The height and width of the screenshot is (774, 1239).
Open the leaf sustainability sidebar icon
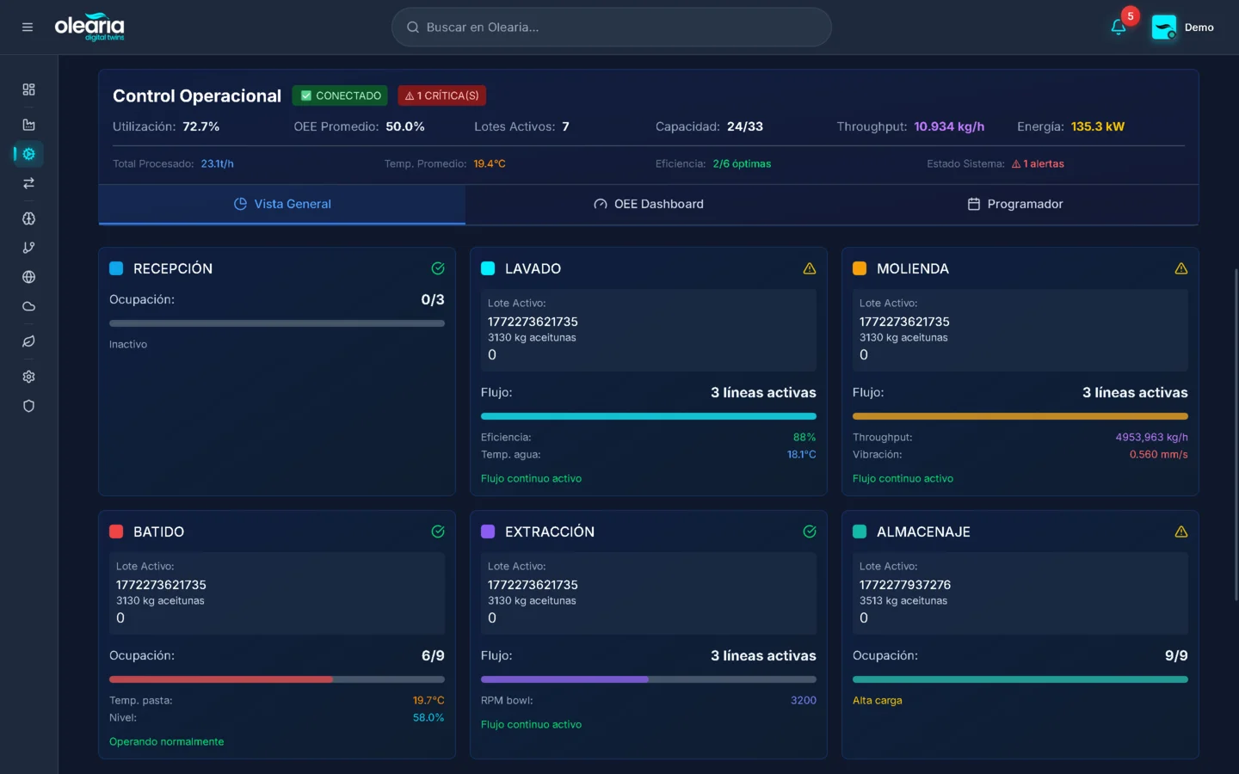click(28, 341)
